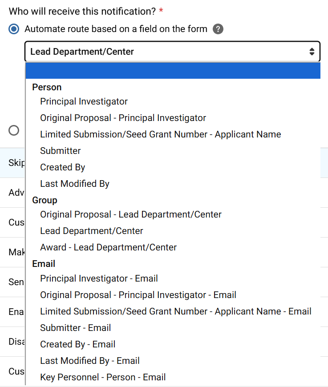Select the 'Created By' option
Image resolution: width=328 pixels, height=387 pixels.
click(x=62, y=167)
